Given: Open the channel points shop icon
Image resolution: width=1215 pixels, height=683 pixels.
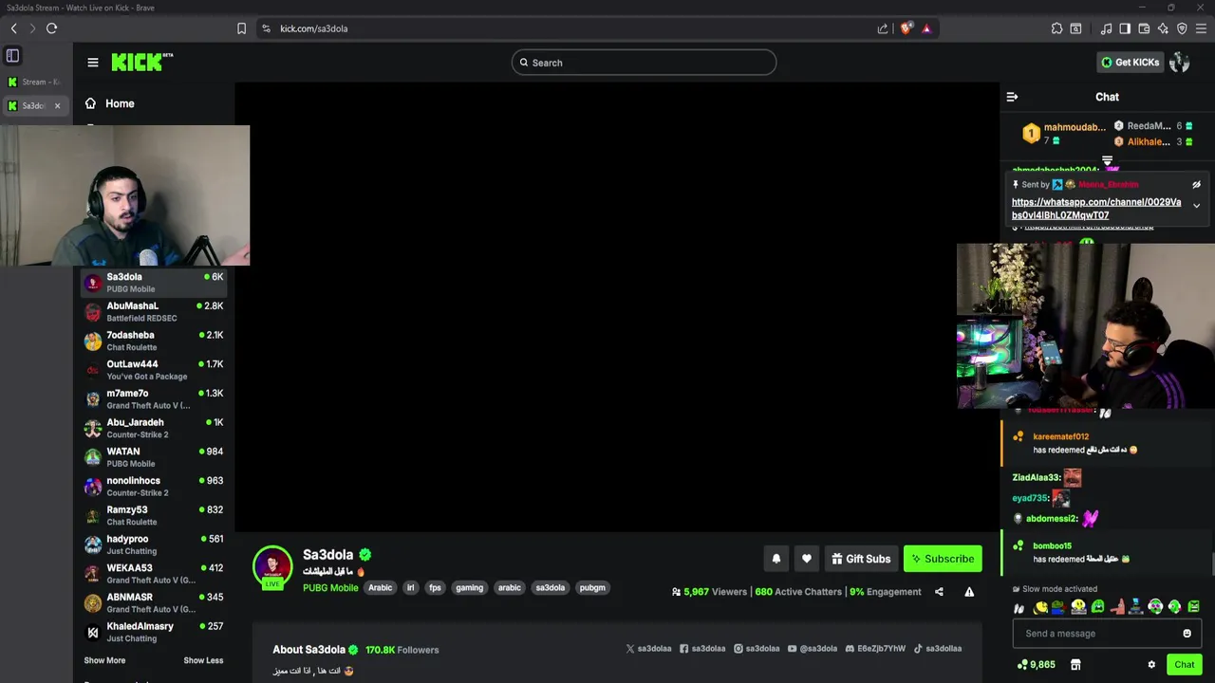Looking at the screenshot, I should click(x=1075, y=665).
